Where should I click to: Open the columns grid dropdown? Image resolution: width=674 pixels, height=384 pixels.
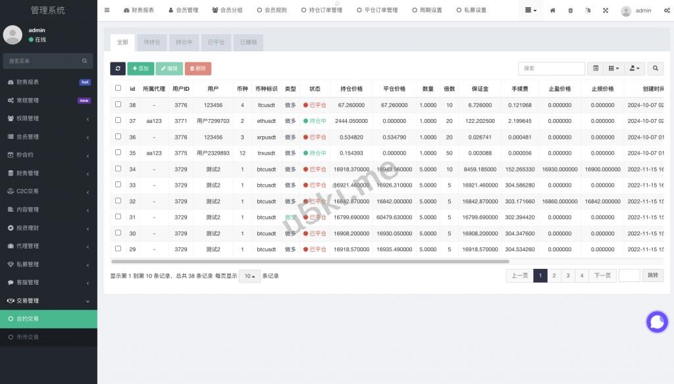click(x=614, y=68)
